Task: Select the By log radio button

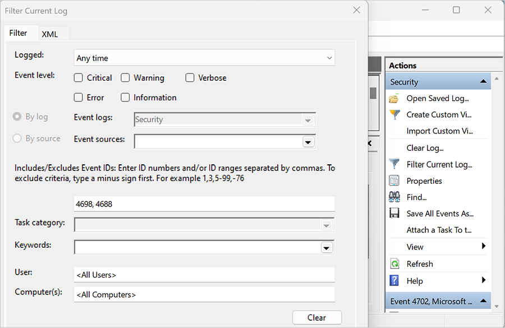Action: (17, 117)
